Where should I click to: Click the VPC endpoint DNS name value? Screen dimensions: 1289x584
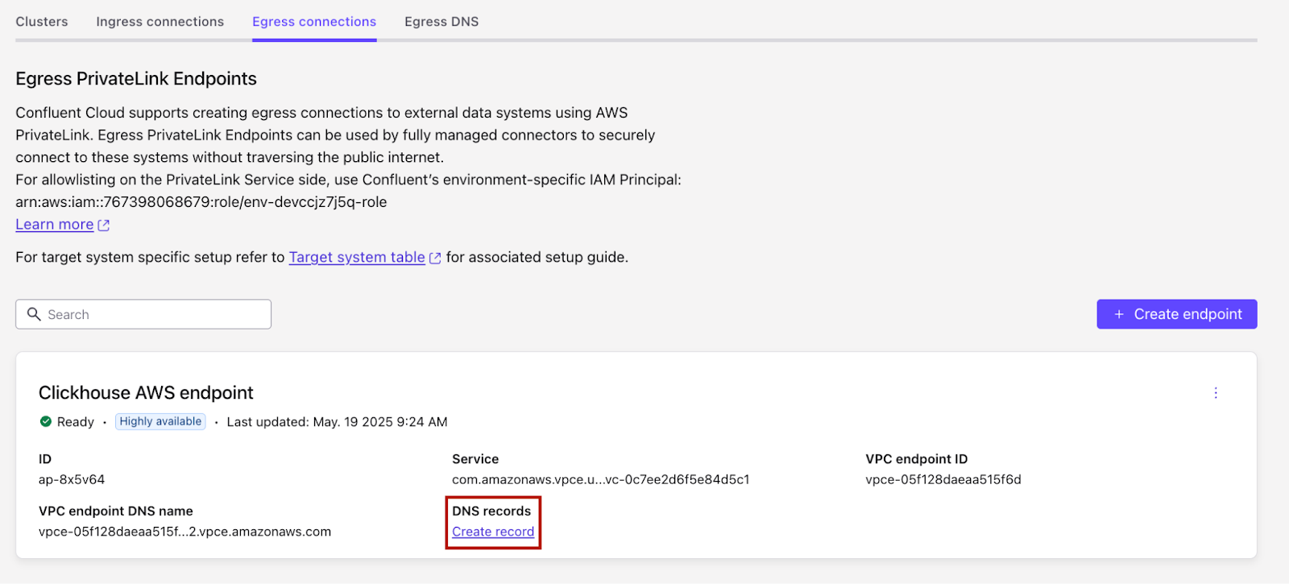(x=184, y=532)
